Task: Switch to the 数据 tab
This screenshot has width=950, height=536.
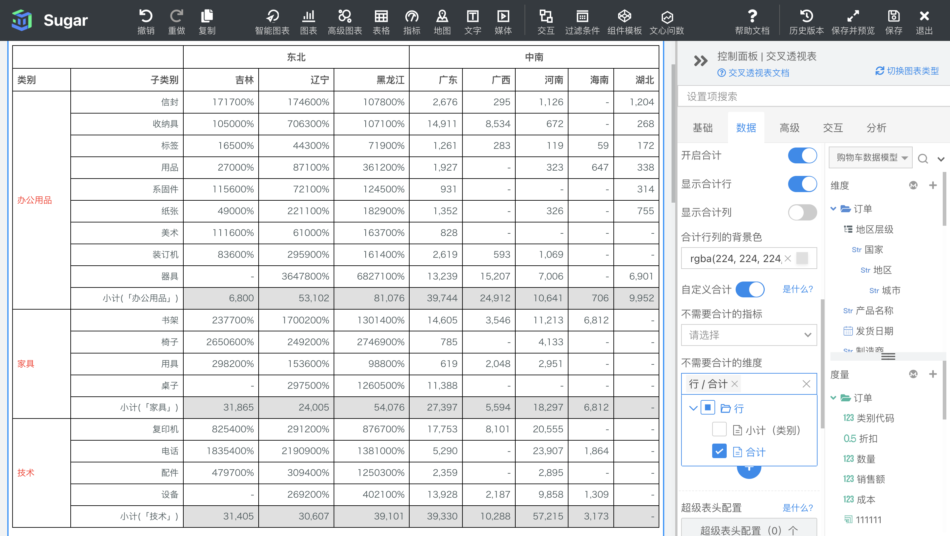Action: [x=746, y=128]
